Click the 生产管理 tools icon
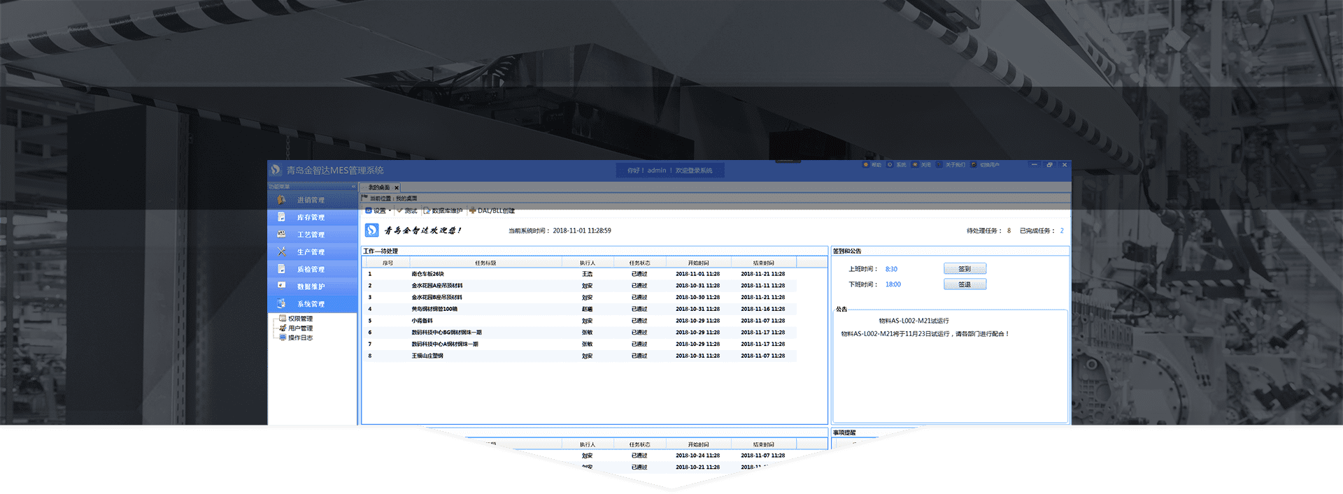The image size is (1343, 494). tap(281, 252)
